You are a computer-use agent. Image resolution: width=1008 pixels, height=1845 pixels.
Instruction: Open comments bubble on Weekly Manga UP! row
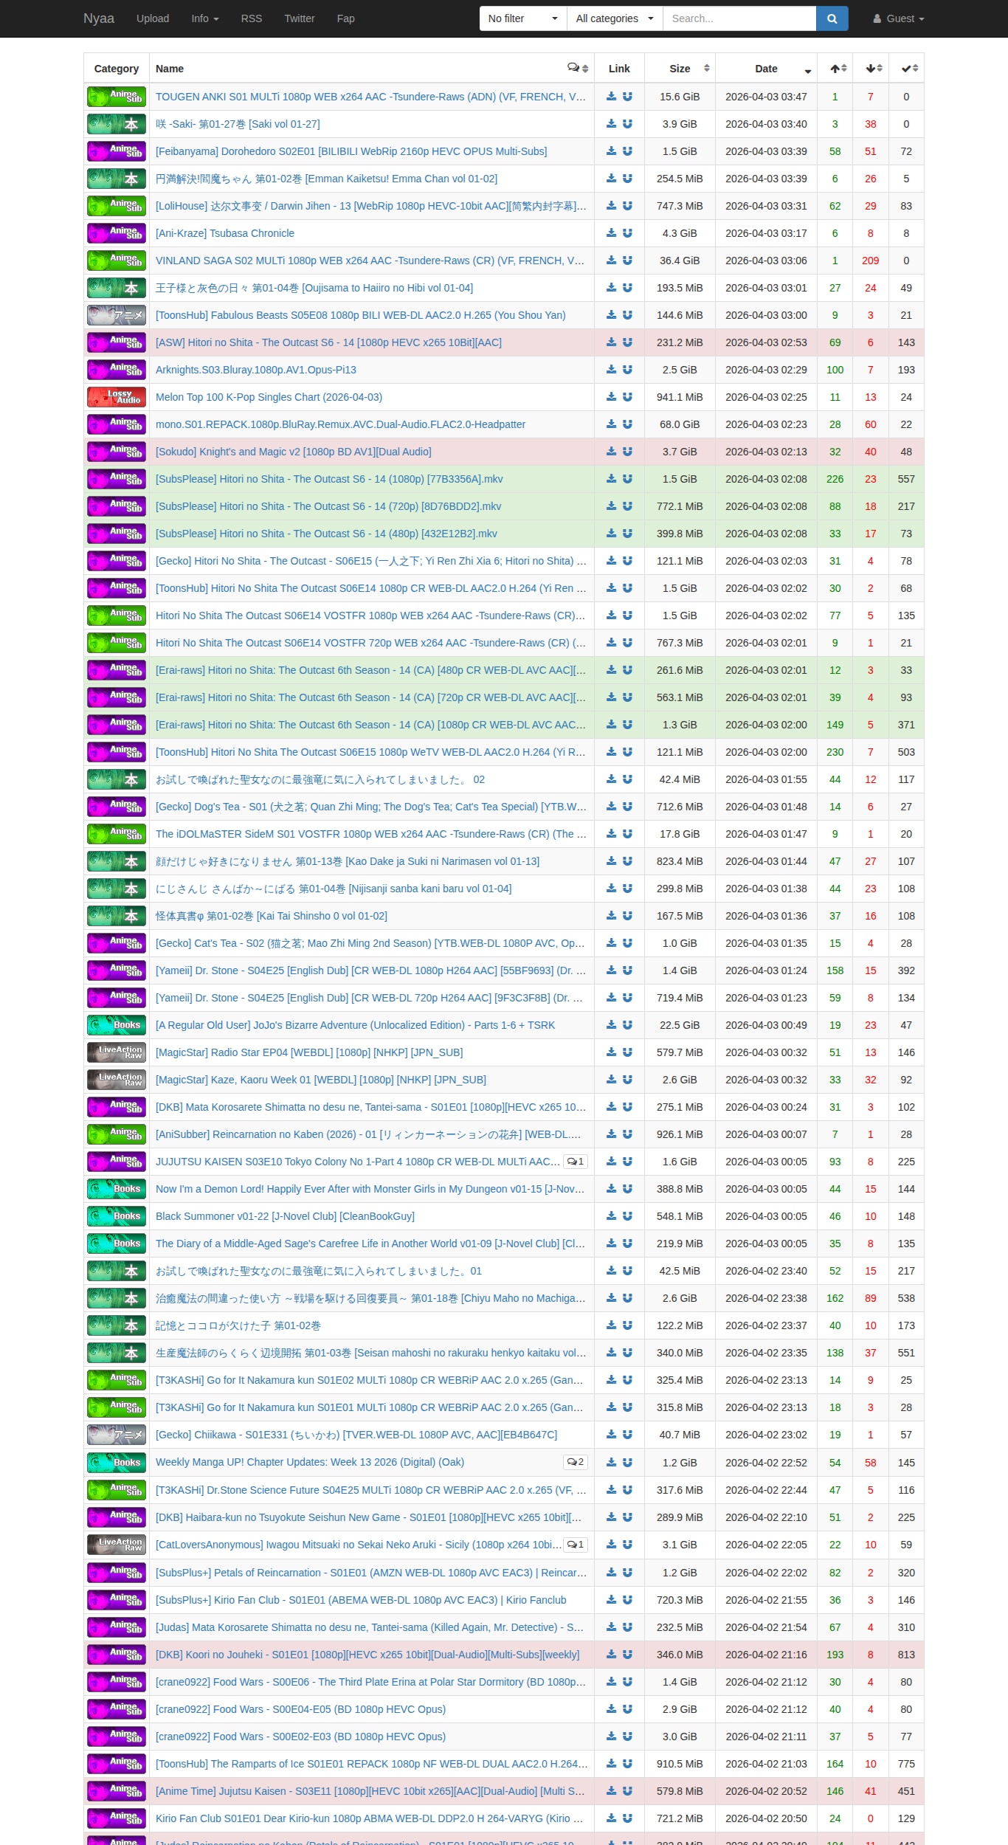[x=576, y=1462]
